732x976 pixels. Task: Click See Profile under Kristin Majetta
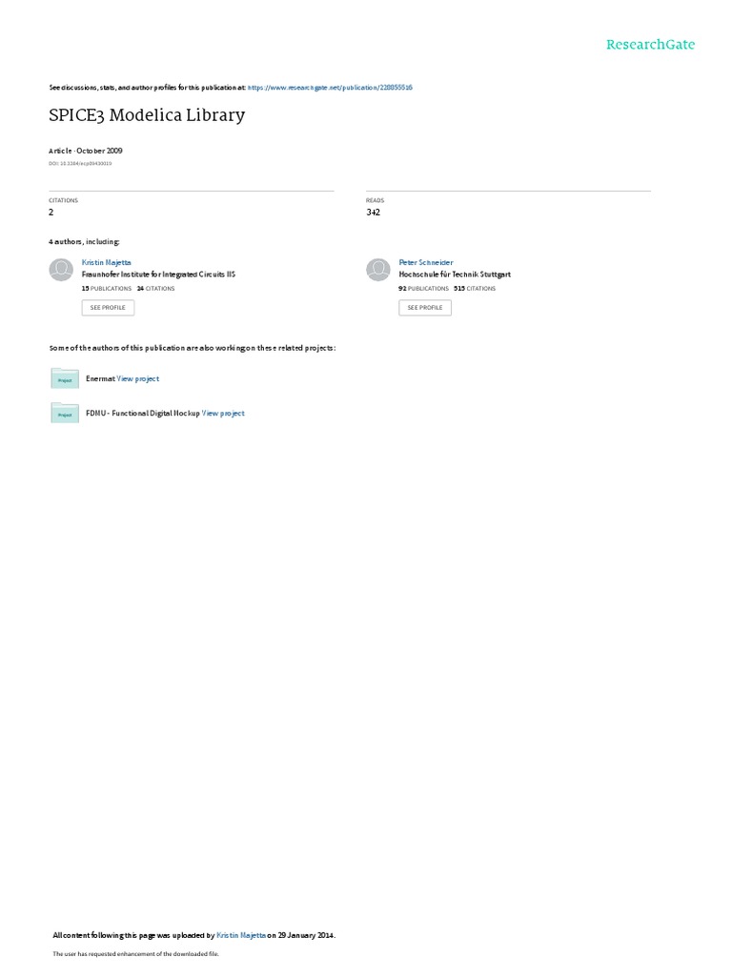point(108,308)
